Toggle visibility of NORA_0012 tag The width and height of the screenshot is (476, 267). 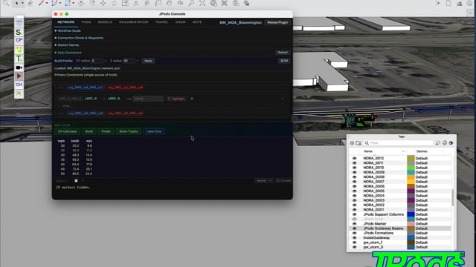[354, 158]
